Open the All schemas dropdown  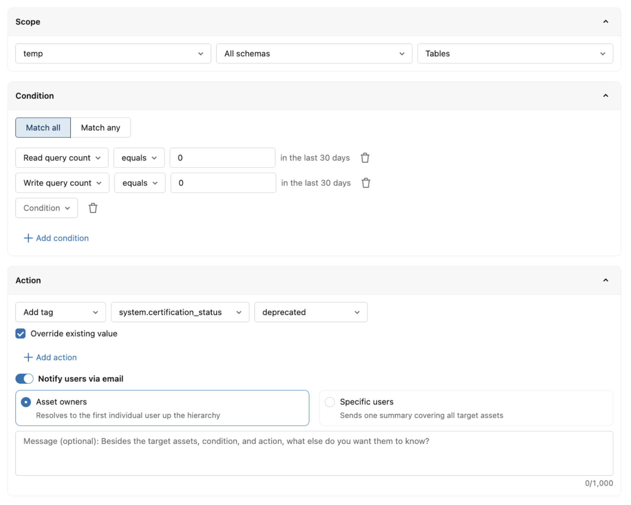point(314,53)
